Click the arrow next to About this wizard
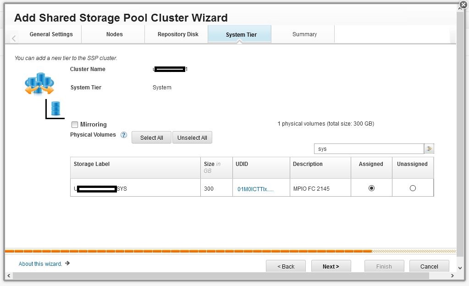The width and height of the screenshot is (469, 286). coord(67,264)
